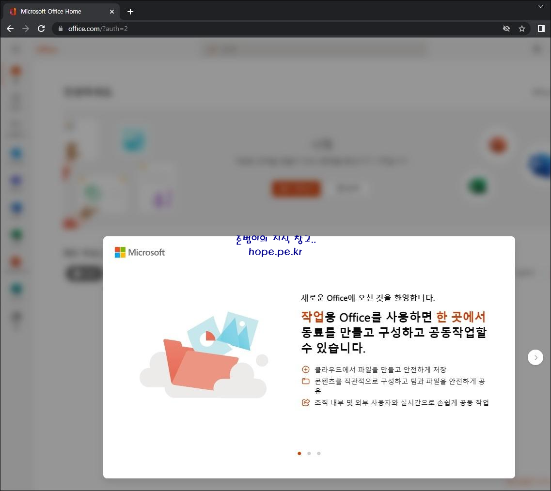Click the blurred orange button behind dialog
551x491 pixels.
[296, 188]
